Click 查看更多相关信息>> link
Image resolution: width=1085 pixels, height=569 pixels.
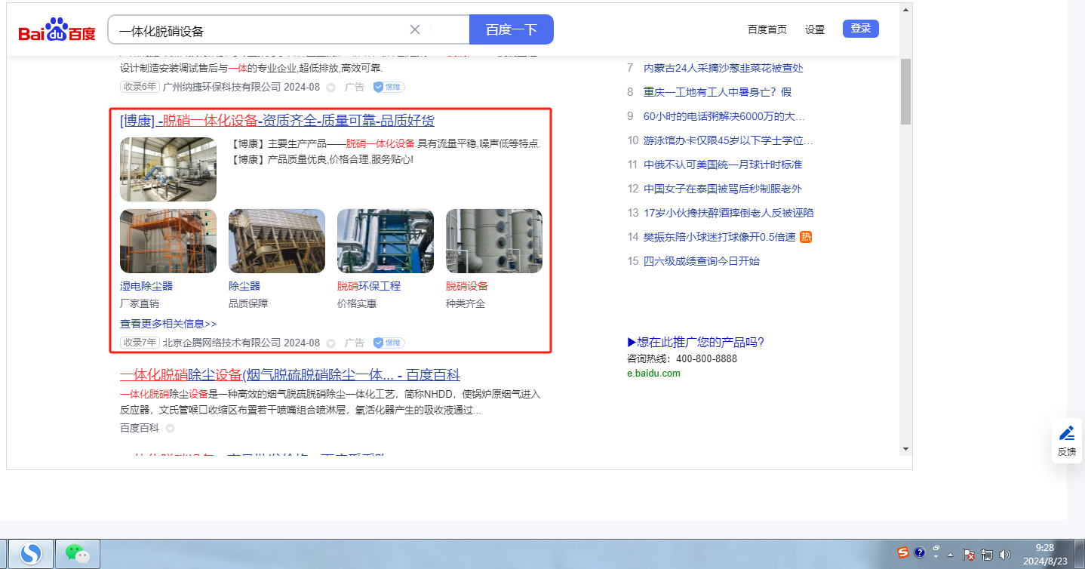click(x=168, y=324)
